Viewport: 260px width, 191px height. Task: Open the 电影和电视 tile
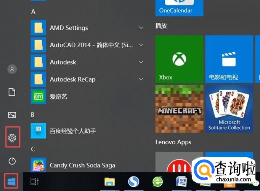point(229,59)
